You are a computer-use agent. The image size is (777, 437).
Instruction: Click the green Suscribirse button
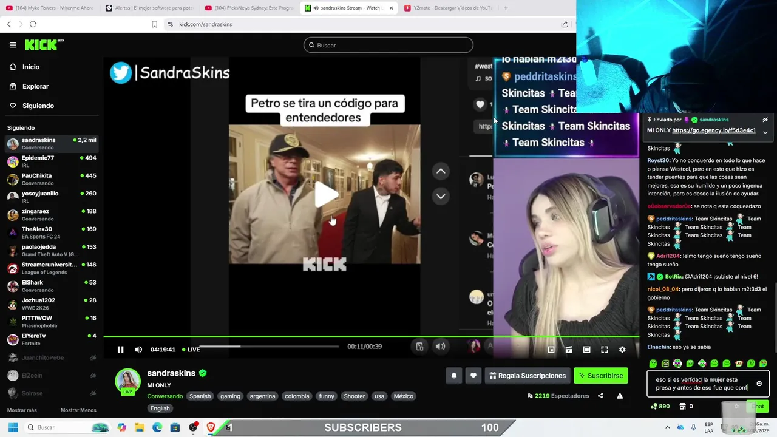600,376
